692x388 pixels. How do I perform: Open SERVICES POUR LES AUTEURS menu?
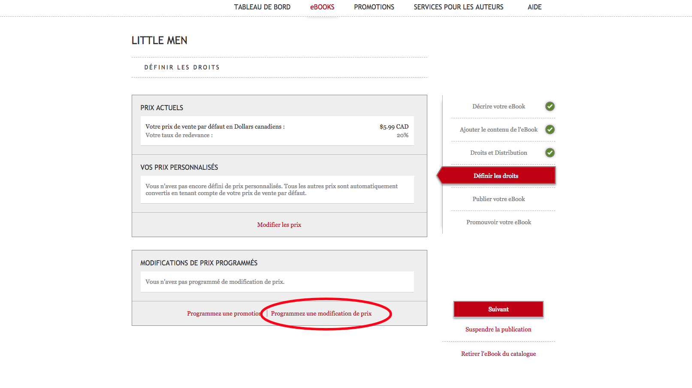pyautogui.click(x=458, y=7)
